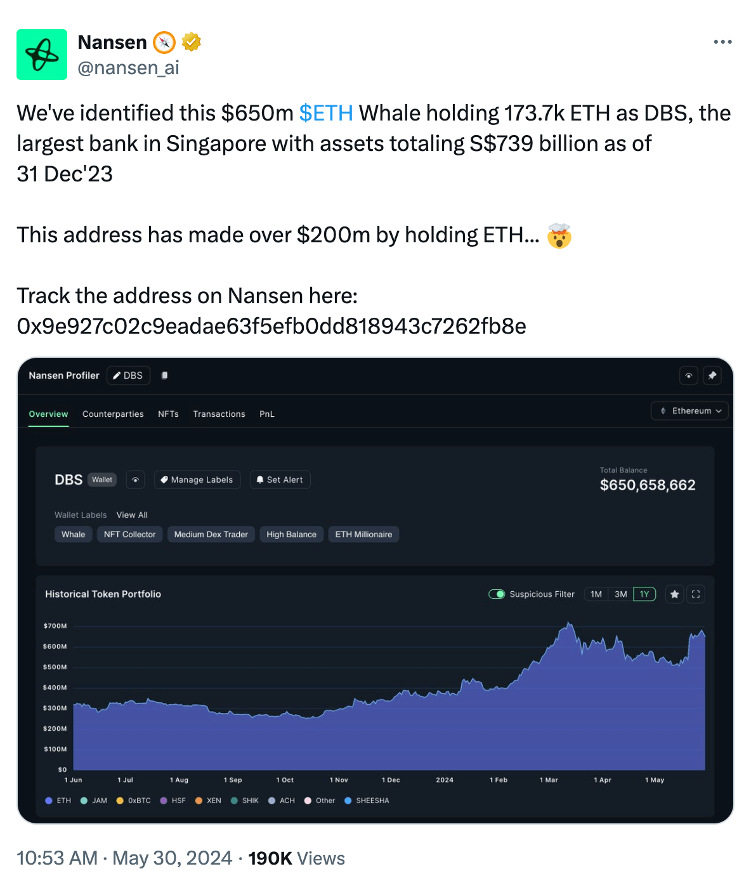
Task: Click the watch icon beside the Wallet badge
Action: [x=135, y=480]
